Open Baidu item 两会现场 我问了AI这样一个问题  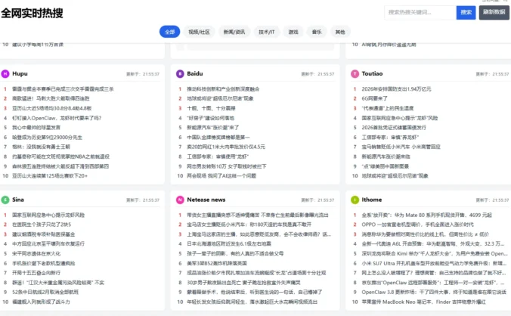[x=221, y=175]
